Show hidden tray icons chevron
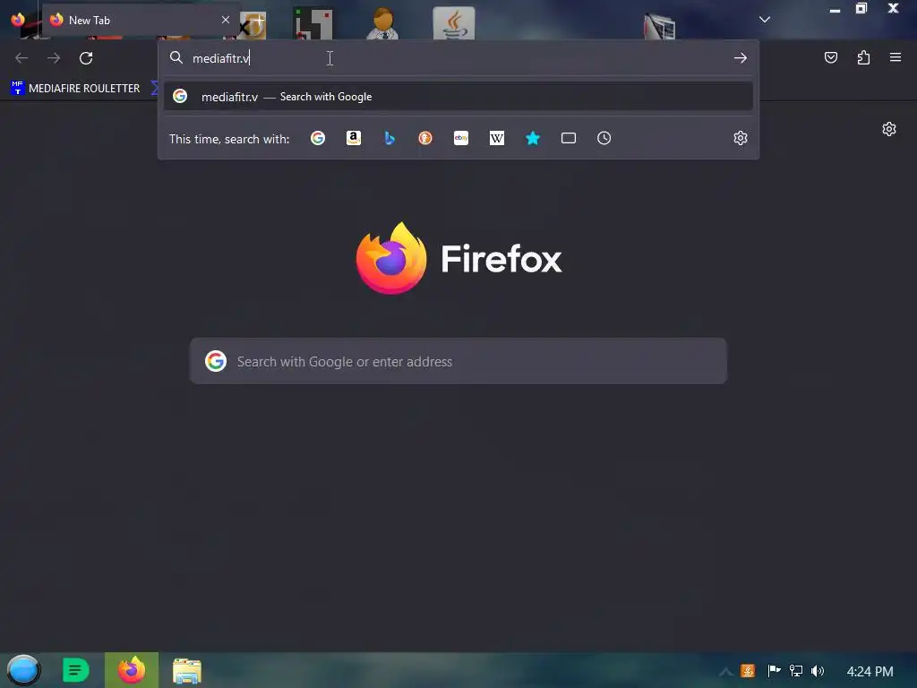Viewport: 917px width, 688px height. pyautogui.click(x=725, y=672)
